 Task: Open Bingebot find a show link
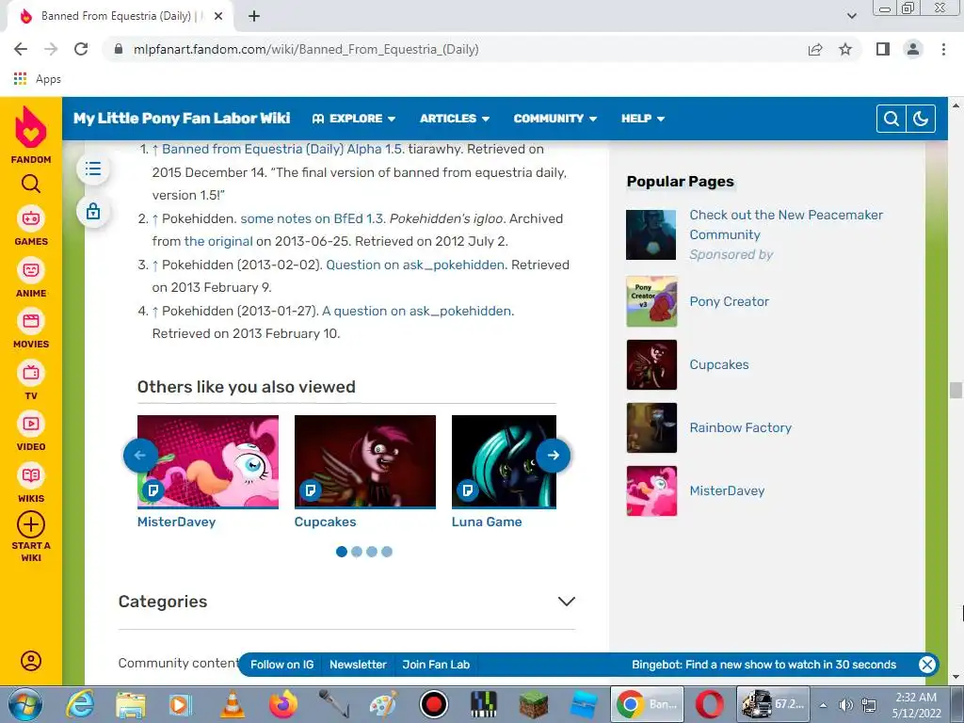763,665
